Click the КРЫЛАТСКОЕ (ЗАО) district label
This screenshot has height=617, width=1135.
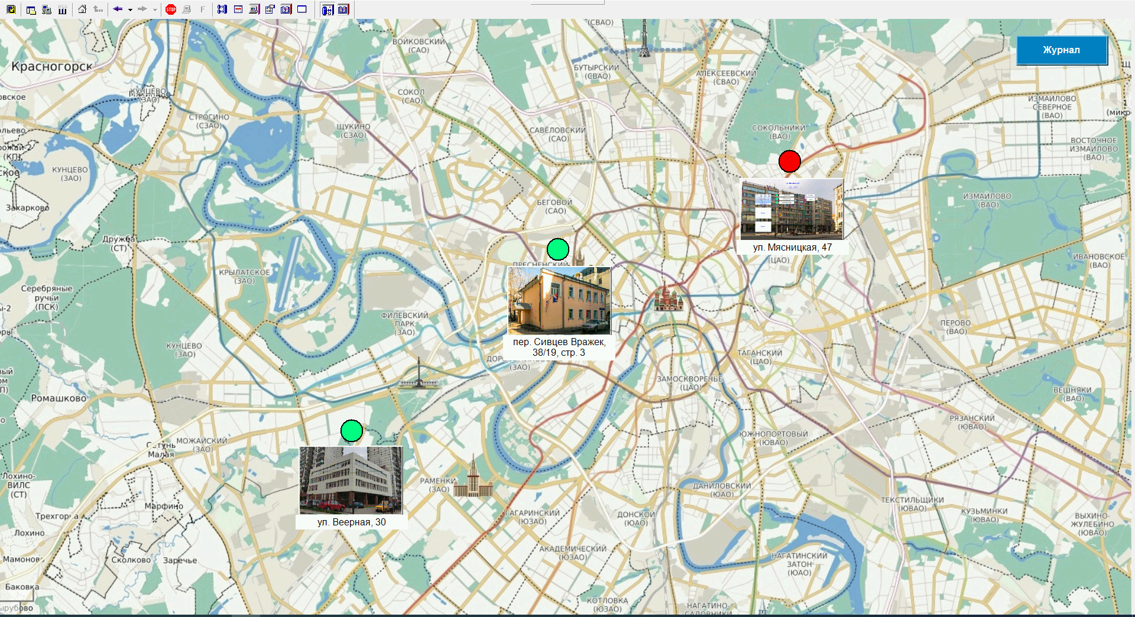(x=244, y=277)
